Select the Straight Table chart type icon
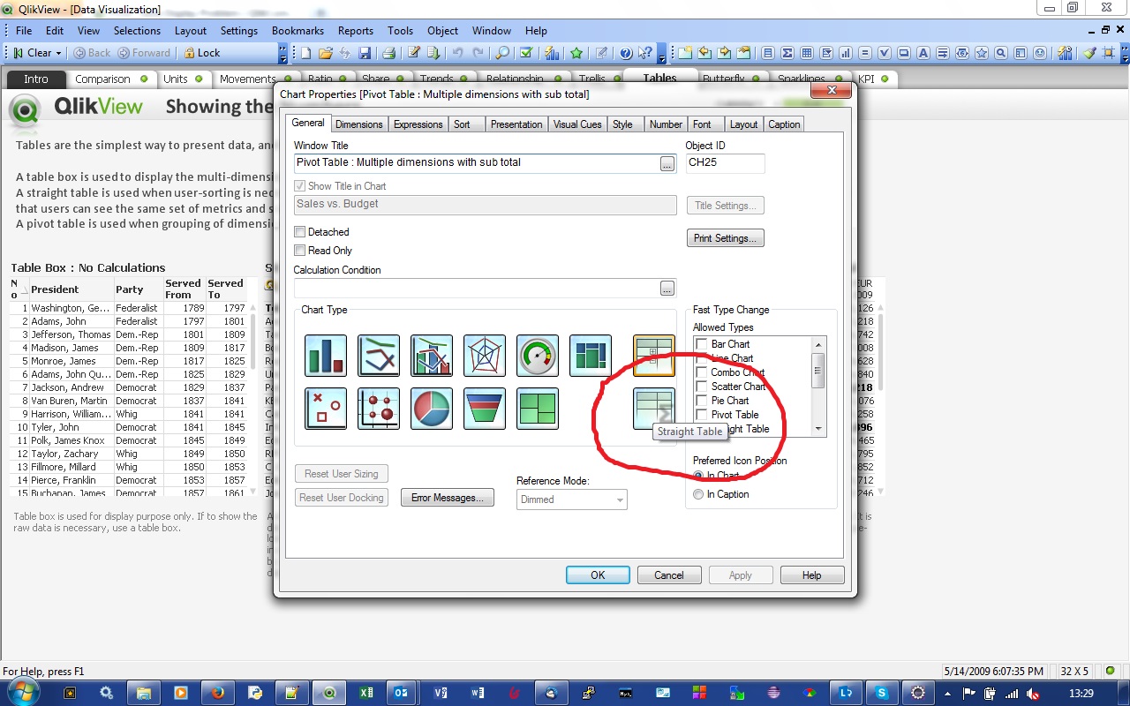This screenshot has width=1130, height=706. [654, 409]
